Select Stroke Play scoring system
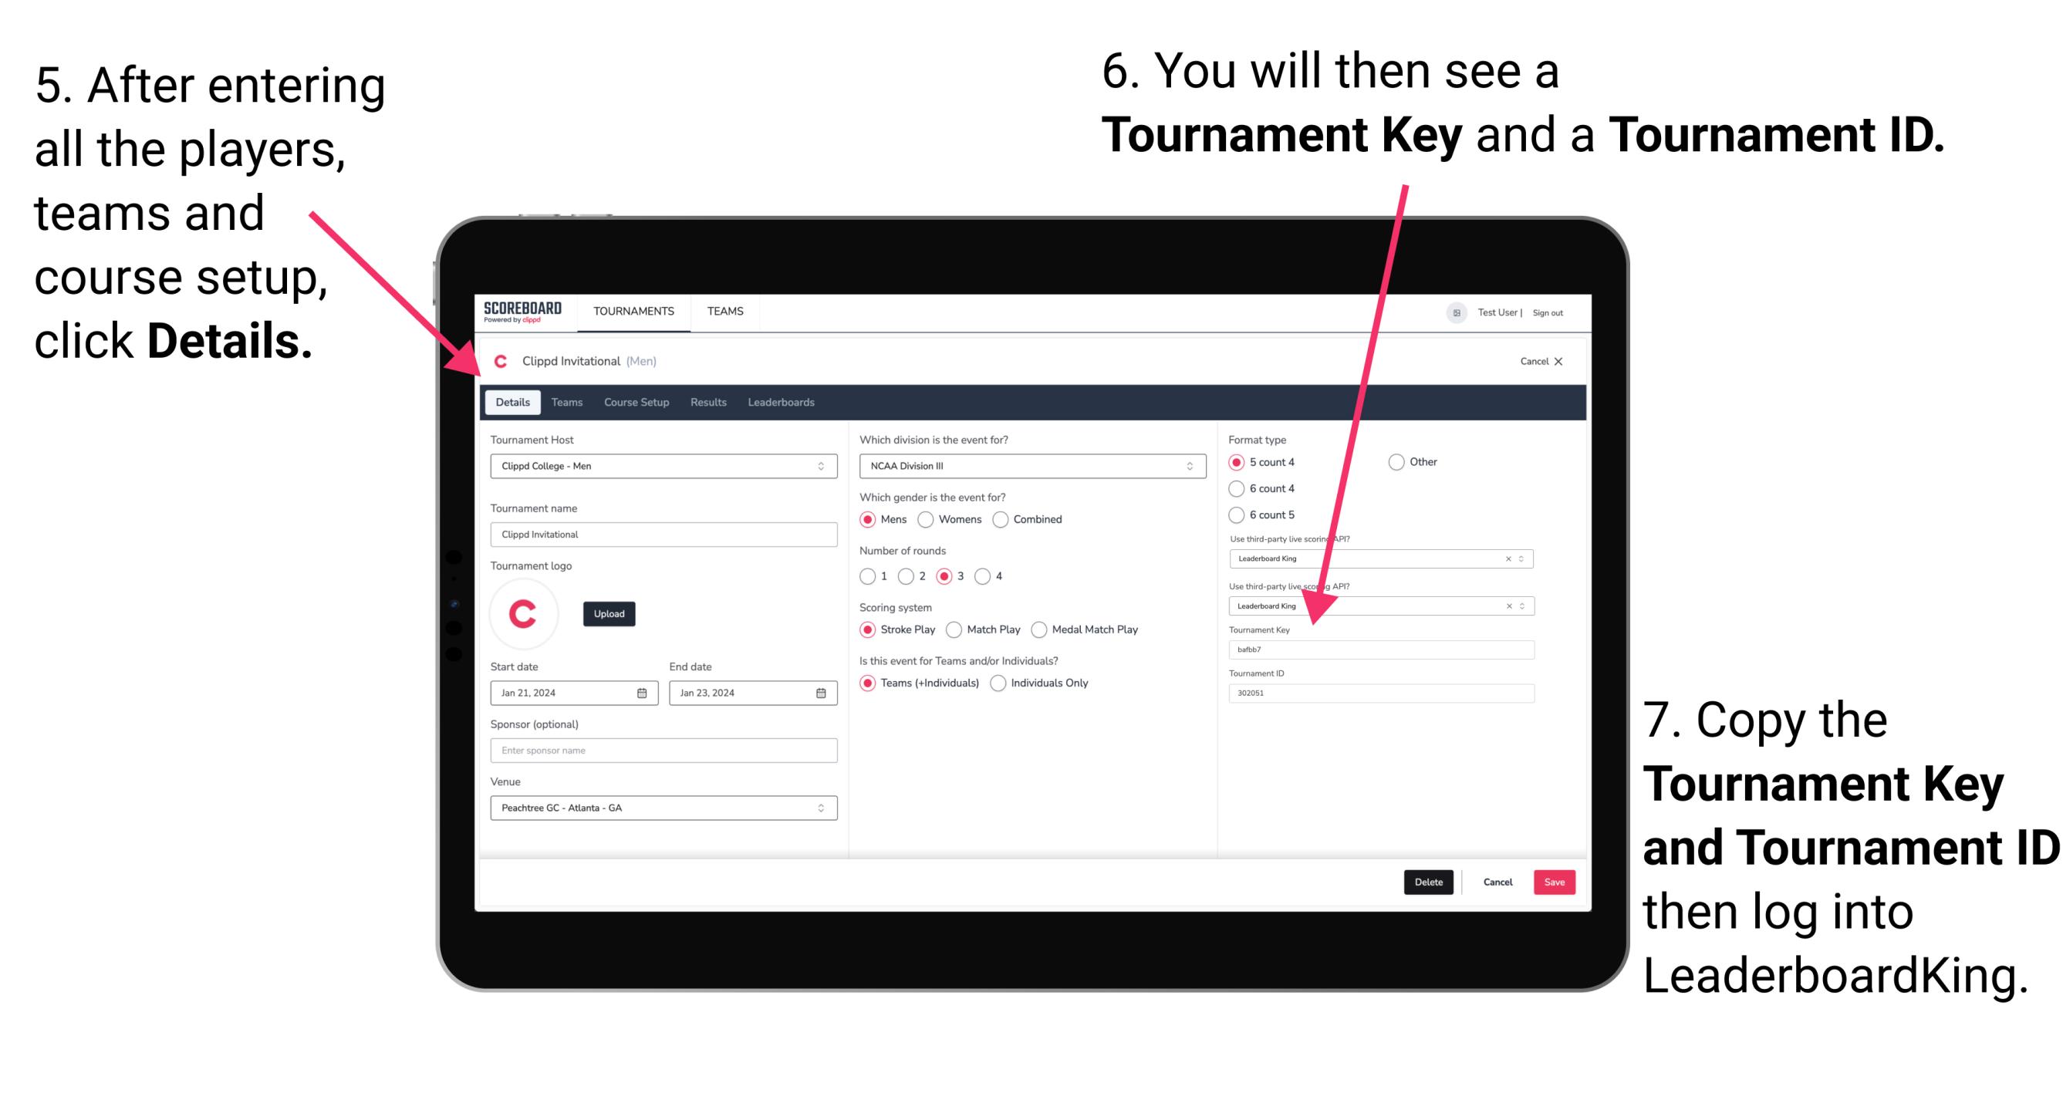 click(x=869, y=629)
